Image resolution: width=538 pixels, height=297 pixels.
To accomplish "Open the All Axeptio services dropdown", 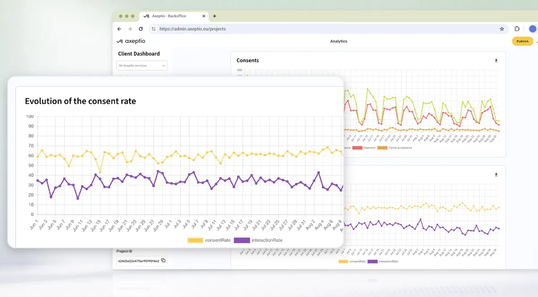I will click(142, 66).
